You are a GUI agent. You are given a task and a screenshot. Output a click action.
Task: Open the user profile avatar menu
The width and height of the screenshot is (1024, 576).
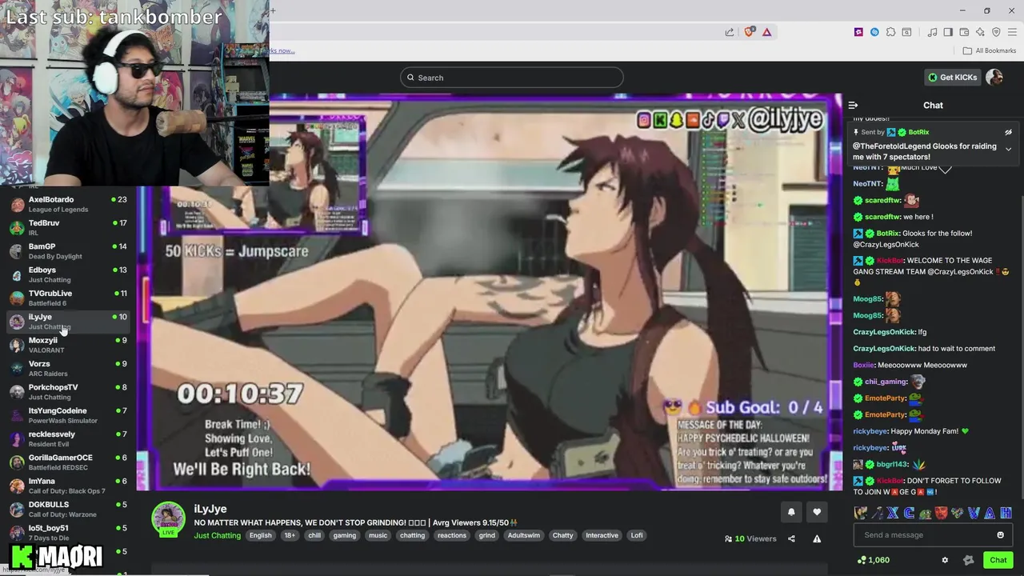[x=994, y=78]
